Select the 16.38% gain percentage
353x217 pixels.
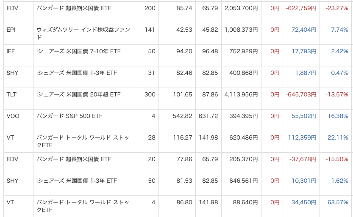pyautogui.click(x=338, y=116)
